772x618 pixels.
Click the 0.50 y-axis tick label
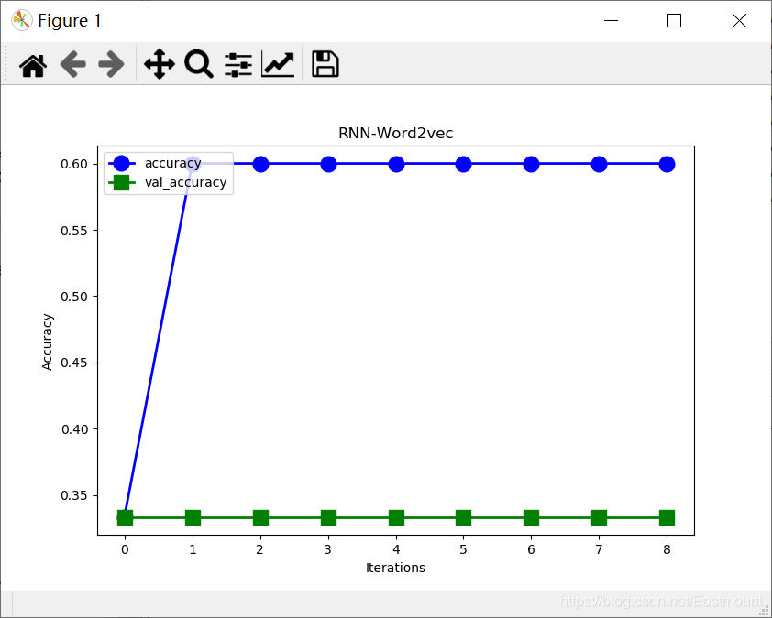(x=74, y=297)
